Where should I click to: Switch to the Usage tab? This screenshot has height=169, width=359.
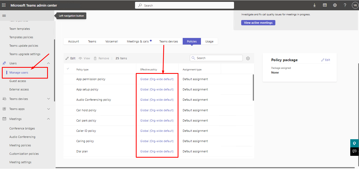(x=209, y=41)
